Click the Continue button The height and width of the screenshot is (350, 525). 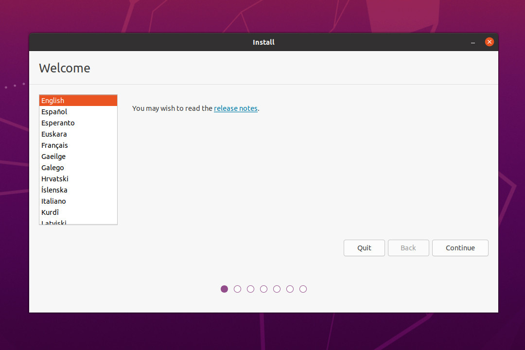pyautogui.click(x=460, y=248)
